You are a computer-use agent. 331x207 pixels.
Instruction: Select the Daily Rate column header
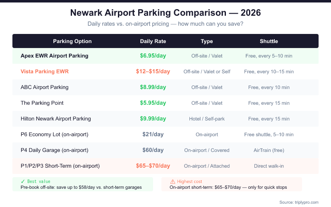153,41
